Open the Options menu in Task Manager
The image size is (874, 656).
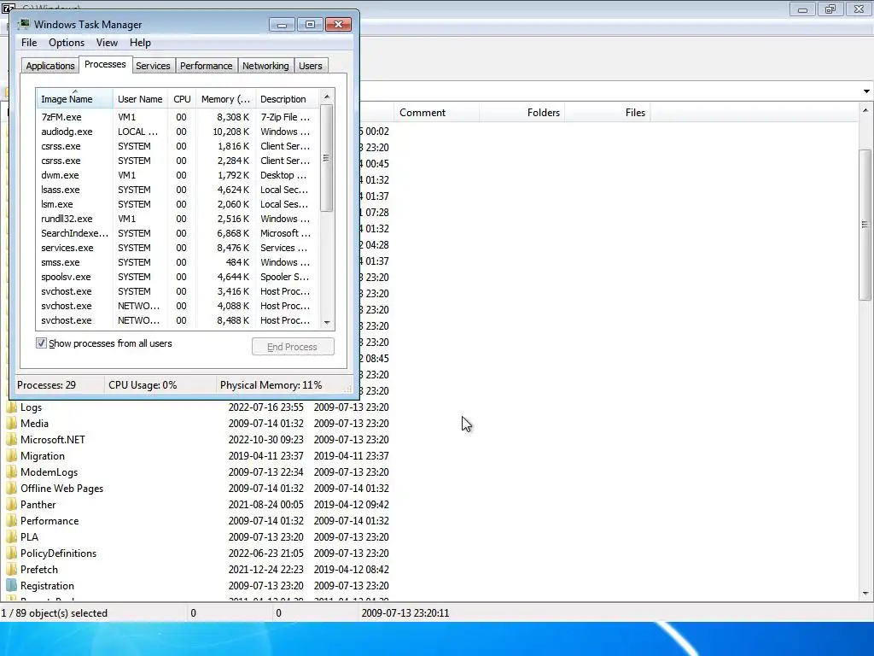[x=67, y=43]
